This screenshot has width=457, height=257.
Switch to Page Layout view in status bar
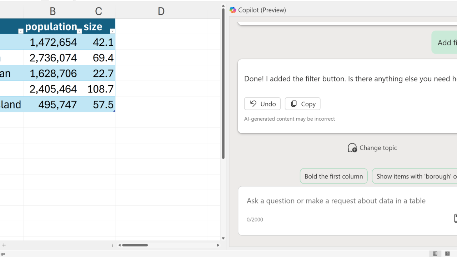point(447,253)
